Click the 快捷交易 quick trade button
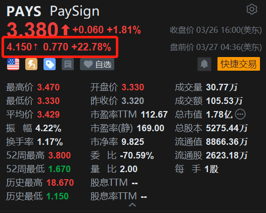Image resolution: width=266 pixels, height=213 pixels. (239, 64)
